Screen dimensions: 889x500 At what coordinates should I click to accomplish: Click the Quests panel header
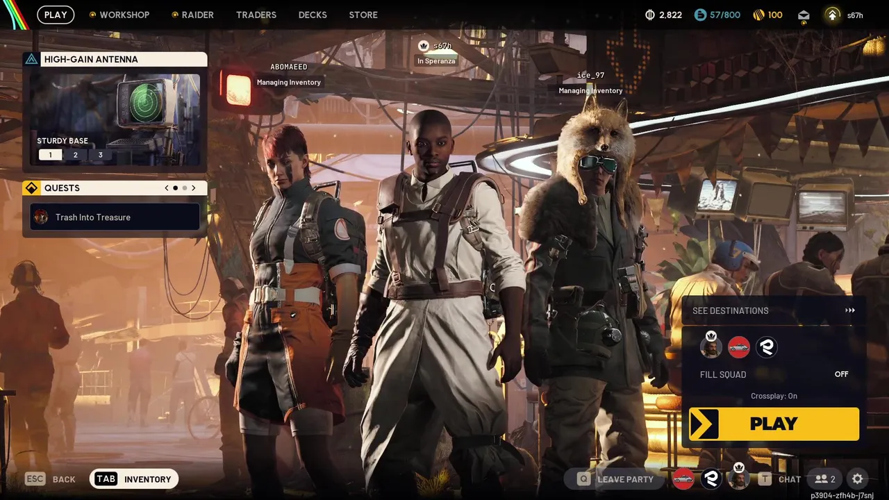115,188
